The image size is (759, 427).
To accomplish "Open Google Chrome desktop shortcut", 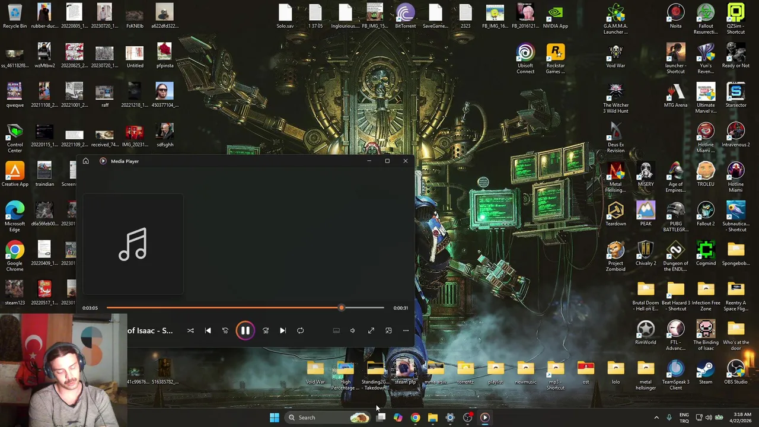I will tap(15, 257).
